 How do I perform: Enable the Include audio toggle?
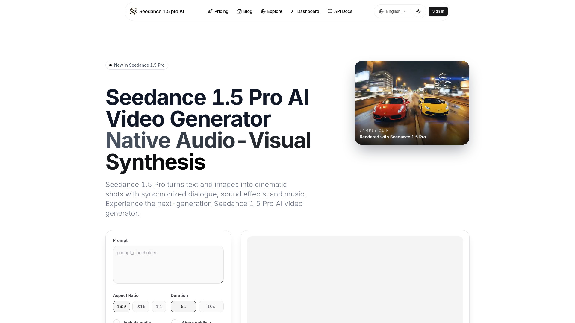116,322
